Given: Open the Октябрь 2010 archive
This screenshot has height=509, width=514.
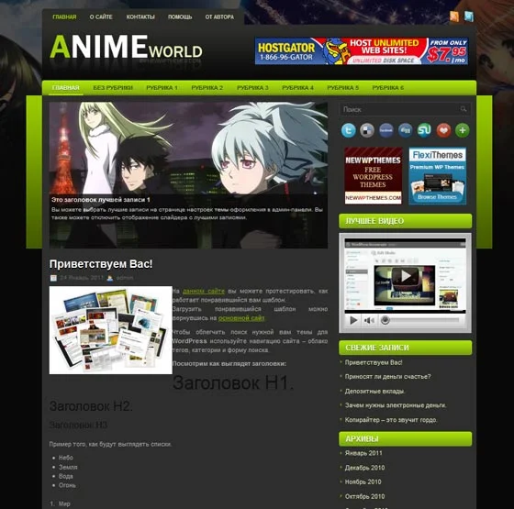Looking at the screenshot, I should [365, 496].
